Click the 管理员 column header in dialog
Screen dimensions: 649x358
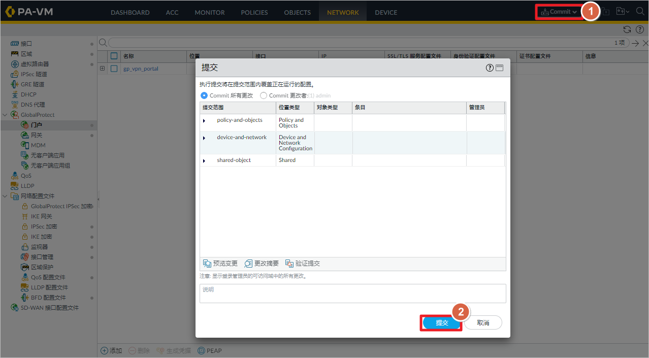pyautogui.click(x=485, y=108)
